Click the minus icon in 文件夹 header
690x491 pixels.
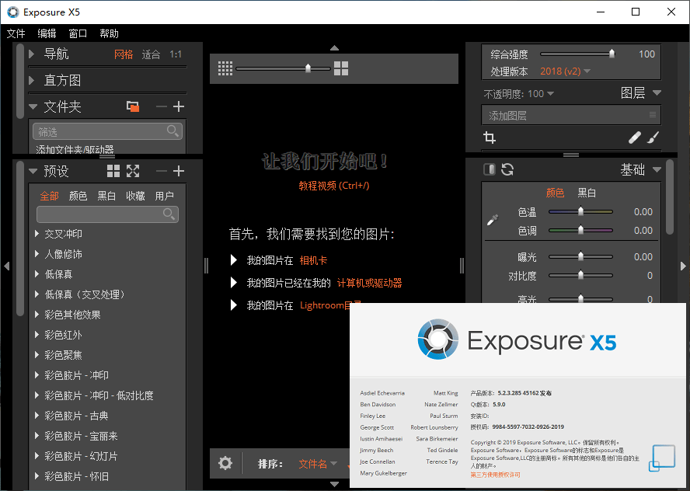162,106
